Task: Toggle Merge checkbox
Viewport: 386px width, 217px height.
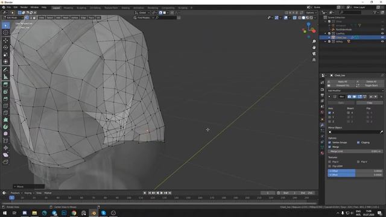Action: 330,147
